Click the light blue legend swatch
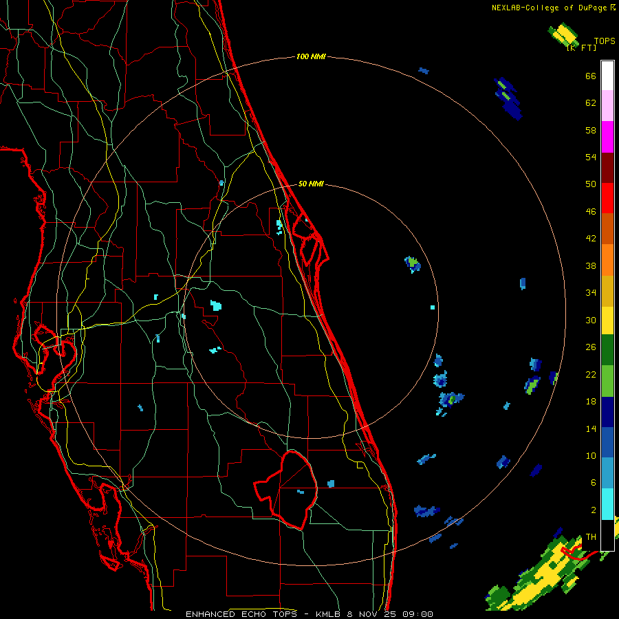619x619 pixels. (607, 473)
